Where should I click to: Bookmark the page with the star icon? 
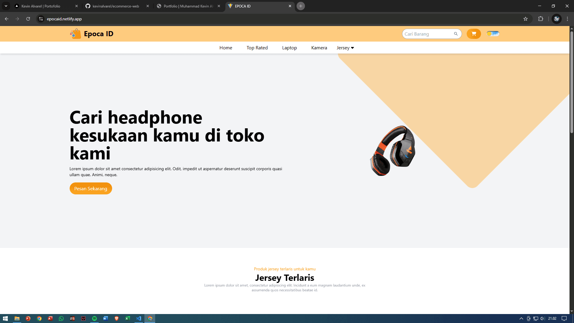pyautogui.click(x=526, y=19)
